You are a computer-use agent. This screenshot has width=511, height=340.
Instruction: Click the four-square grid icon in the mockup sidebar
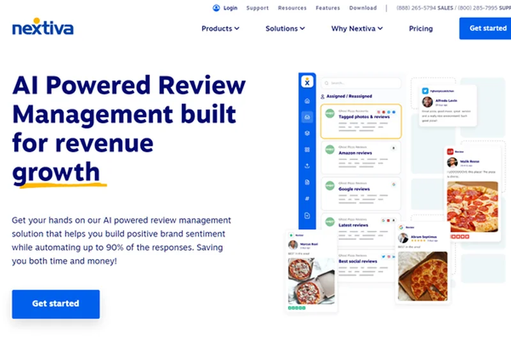[307, 150]
